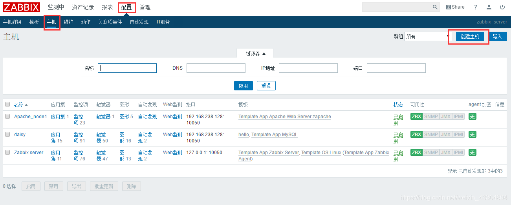Click JMX availability badge for Apache_node1

click(445, 117)
